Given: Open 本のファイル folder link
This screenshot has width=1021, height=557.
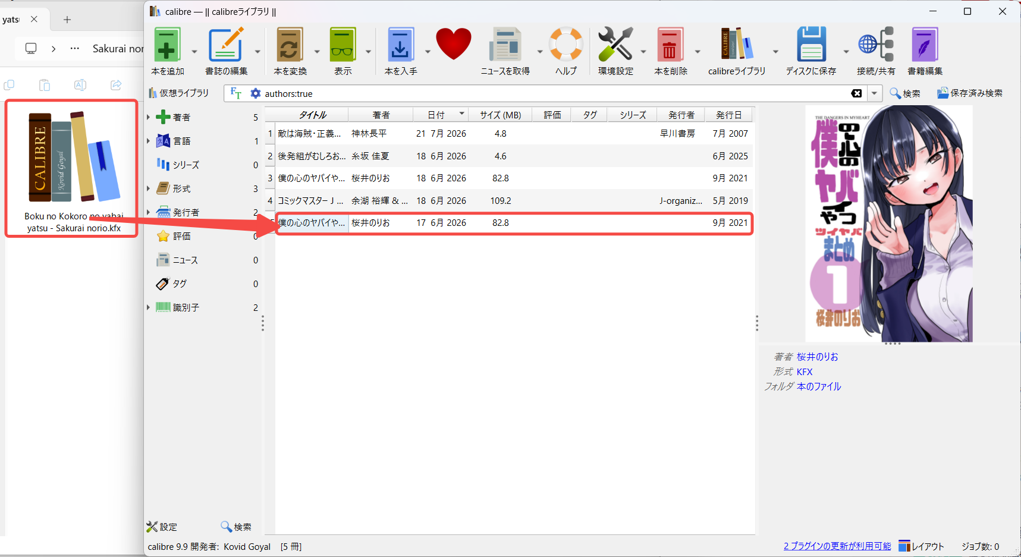Looking at the screenshot, I should [x=819, y=386].
